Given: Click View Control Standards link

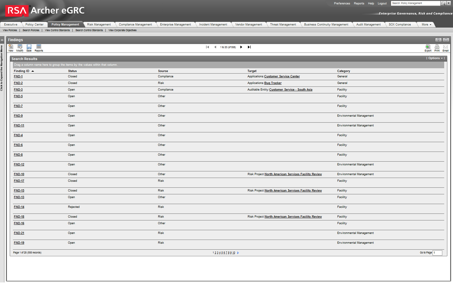Looking at the screenshot, I should tap(57, 30).
